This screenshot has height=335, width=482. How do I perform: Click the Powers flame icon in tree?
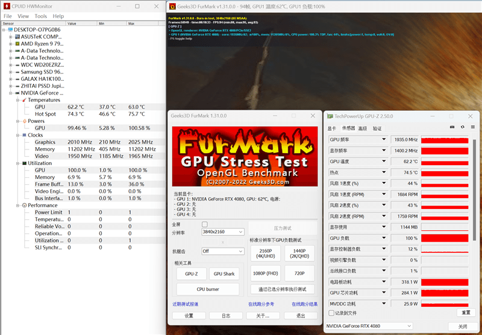pos(25,121)
